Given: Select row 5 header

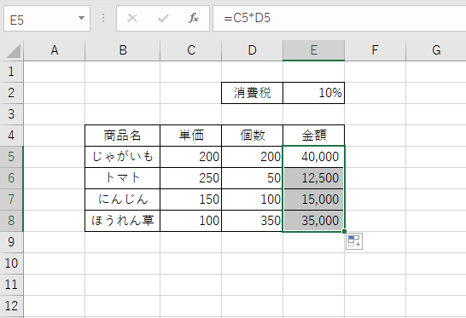Looking at the screenshot, I should point(11,157).
